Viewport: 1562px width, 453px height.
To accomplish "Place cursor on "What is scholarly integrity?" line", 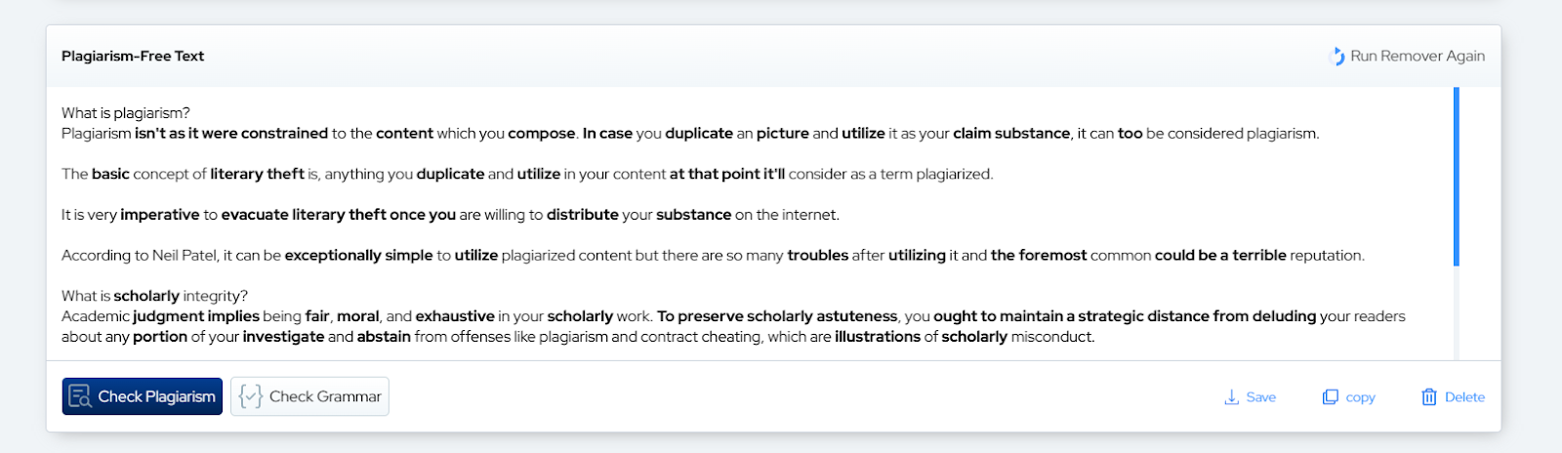I will point(154,296).
